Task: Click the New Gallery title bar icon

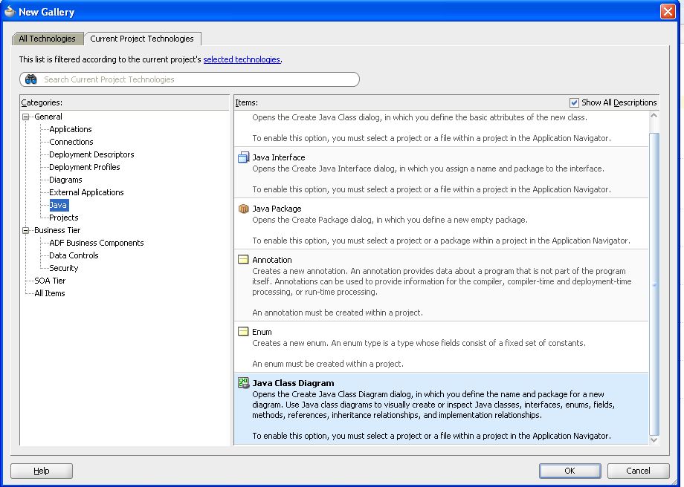Action: (x=10, y=11)
